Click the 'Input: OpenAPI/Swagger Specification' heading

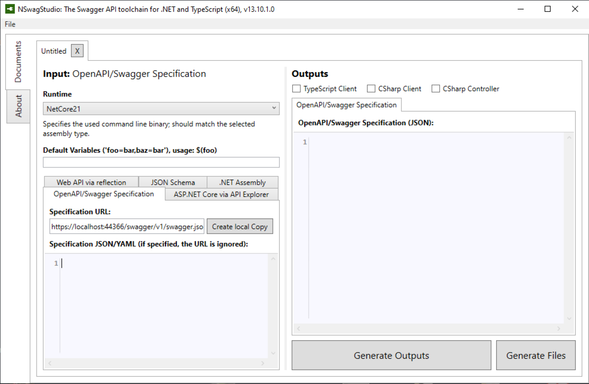coord(124,74)
